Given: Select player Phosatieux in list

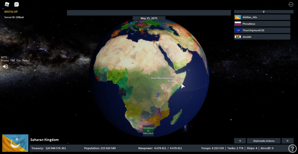Looking at the screenshot, I should point(262,24).
